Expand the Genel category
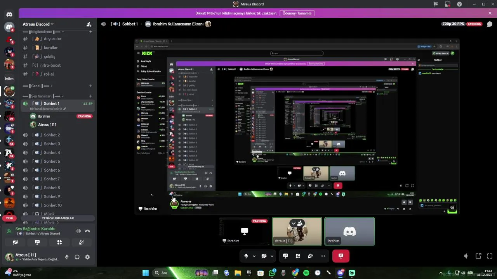The image size is (497, 279). (38, 86)
